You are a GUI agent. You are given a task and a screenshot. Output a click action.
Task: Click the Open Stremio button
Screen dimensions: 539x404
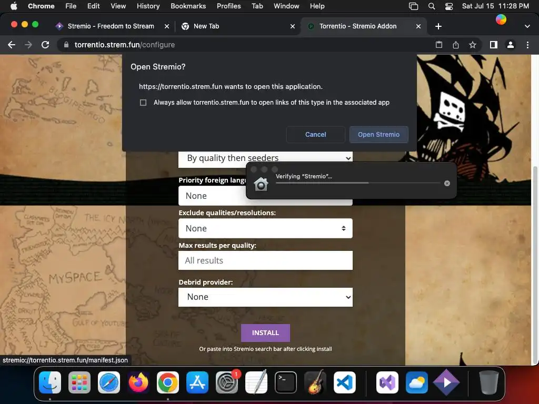pos(379,134)
